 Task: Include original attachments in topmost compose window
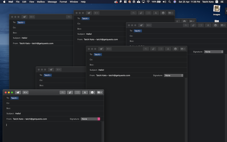148,13
